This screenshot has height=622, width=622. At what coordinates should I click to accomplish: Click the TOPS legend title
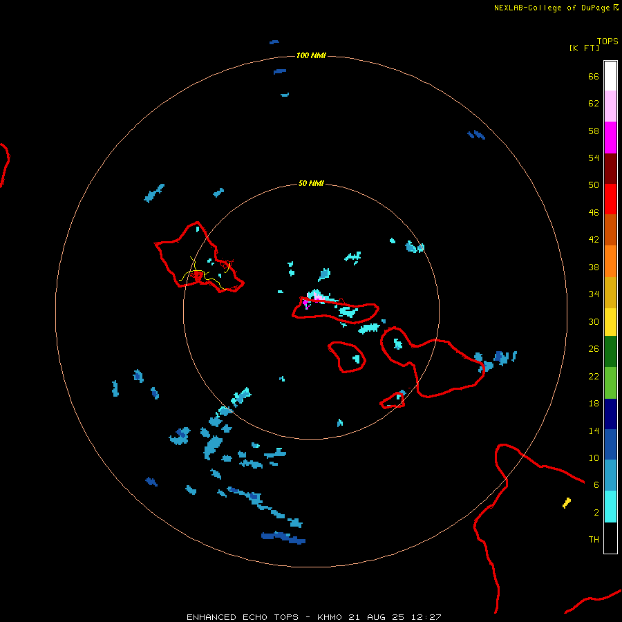pyautogui.click(x=607, y=41)
